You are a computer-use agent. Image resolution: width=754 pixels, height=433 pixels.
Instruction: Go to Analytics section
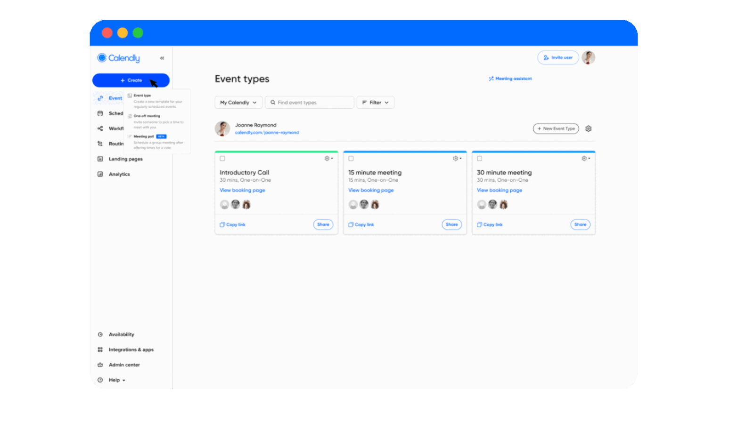[119, 174]
